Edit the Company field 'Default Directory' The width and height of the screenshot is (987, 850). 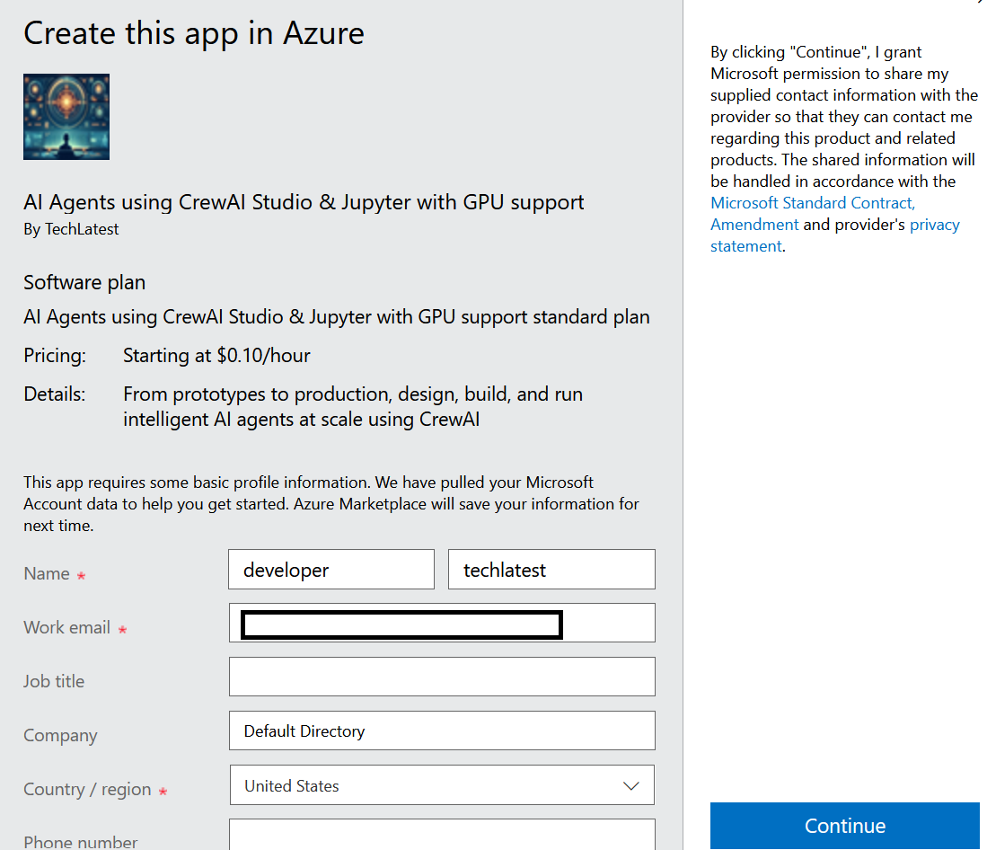442,730
